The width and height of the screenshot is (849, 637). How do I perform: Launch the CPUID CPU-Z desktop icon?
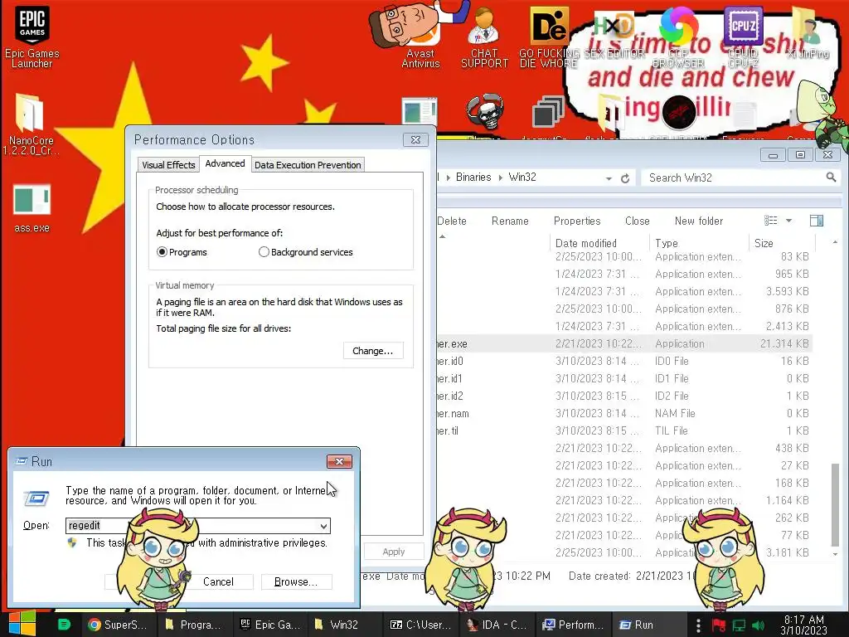click(743, 36)
